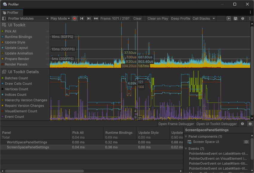Click the Frame: 1071 / 2197 counter

[115, 19]
